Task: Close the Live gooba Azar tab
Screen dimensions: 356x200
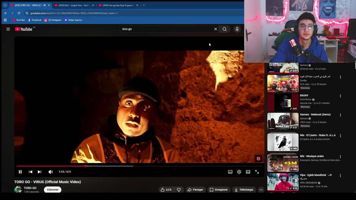Action: (137, 5)
